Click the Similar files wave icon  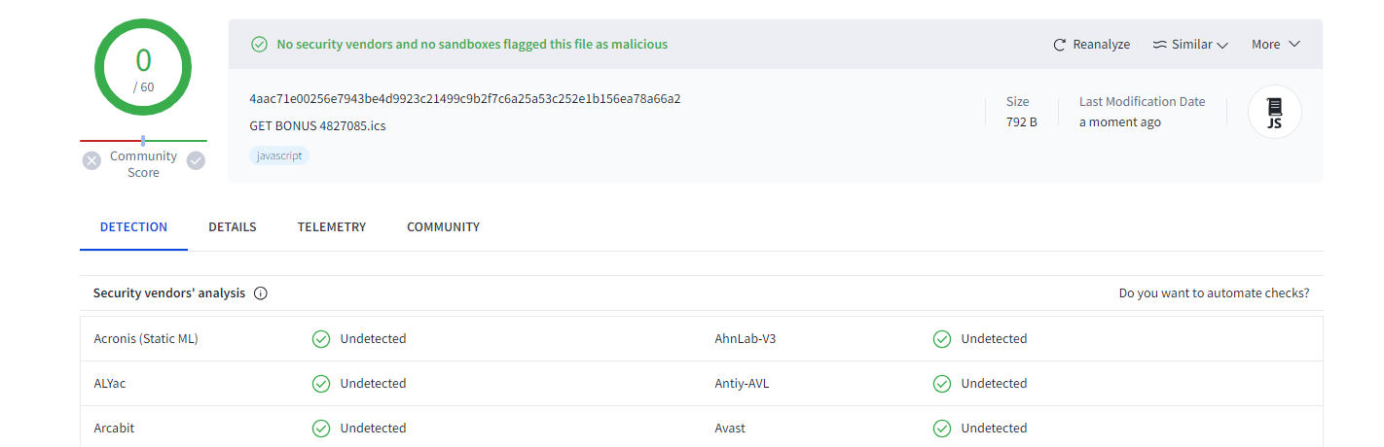pos(1159,45)
